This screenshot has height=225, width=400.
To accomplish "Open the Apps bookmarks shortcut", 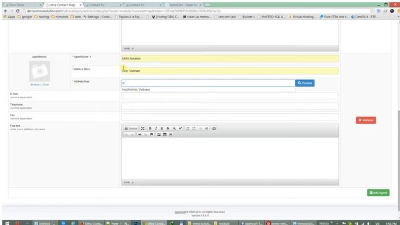I will [x=9, y=17].
